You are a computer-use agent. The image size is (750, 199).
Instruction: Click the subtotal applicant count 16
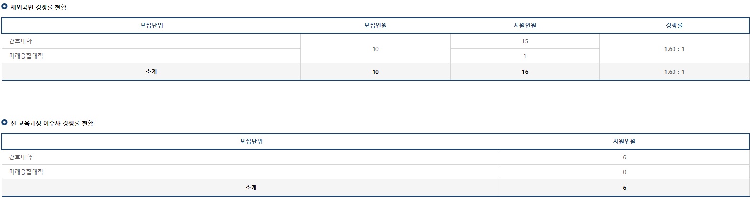[x=525, y=72]
